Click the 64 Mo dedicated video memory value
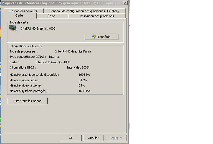 (x=82, y=80)
